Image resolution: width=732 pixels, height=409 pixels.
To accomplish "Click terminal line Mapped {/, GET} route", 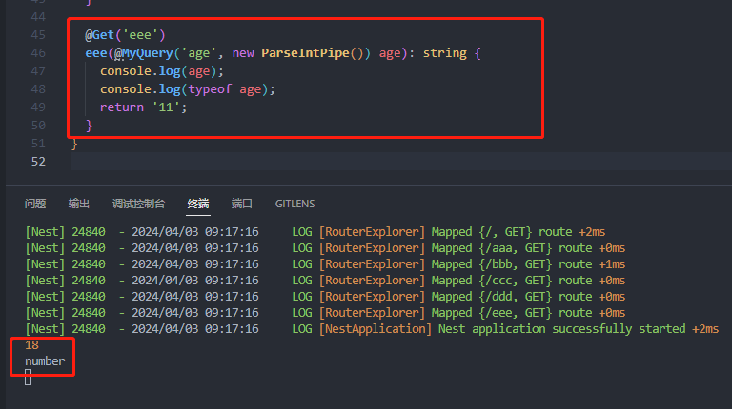I will [315, 232].
